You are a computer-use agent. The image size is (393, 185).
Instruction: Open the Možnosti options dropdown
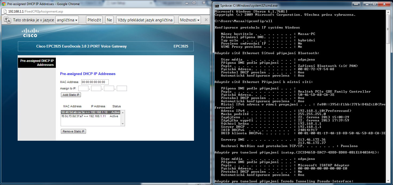190,20
